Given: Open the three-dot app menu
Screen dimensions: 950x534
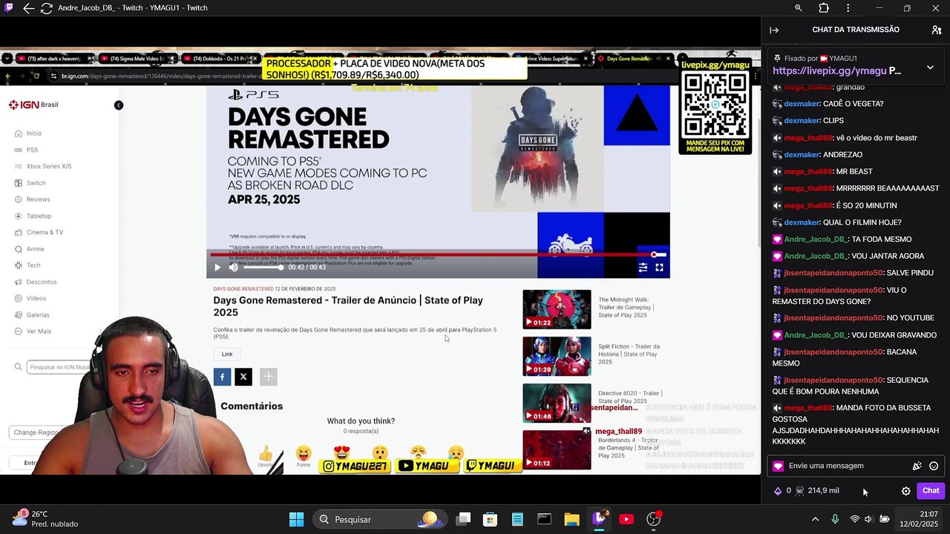Looking at the screenshot, I should pos(848,8).
